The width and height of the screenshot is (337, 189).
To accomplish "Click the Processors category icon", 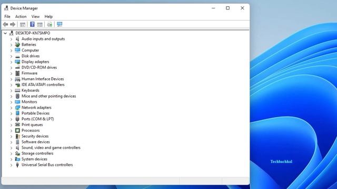I will pyautogui.click(x=17, y=131).
